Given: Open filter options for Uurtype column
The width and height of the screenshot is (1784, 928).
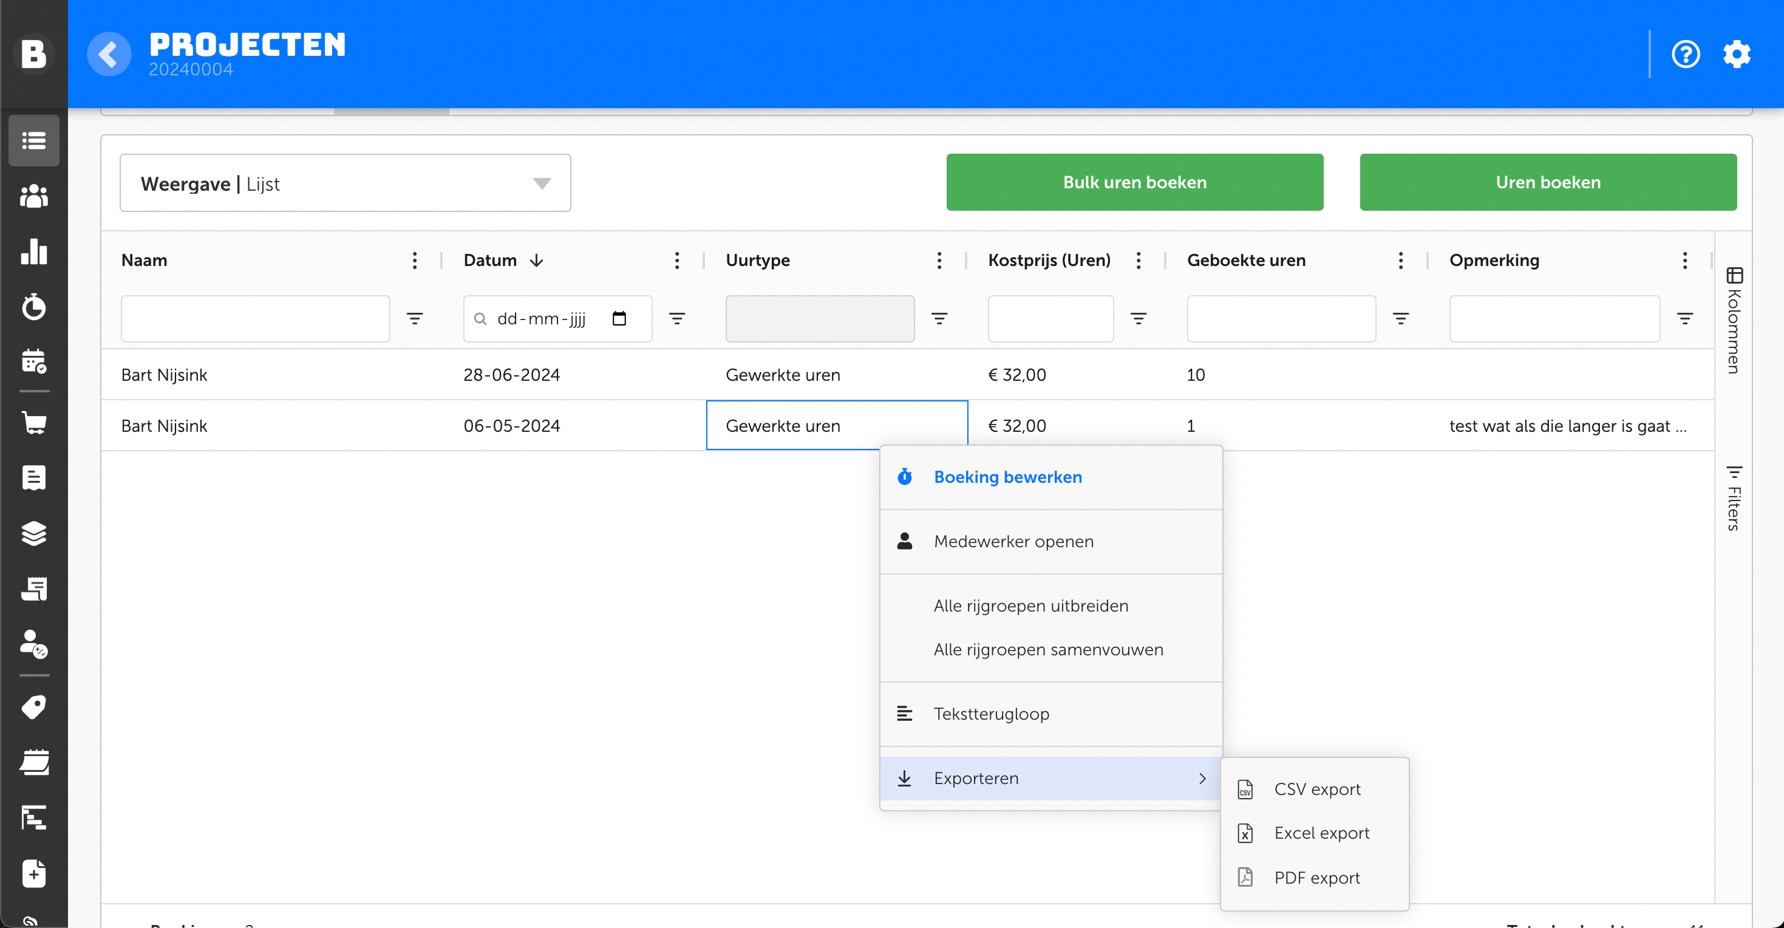Looking at the screenshot, I should pyautogui.click(x=939, y=319).
